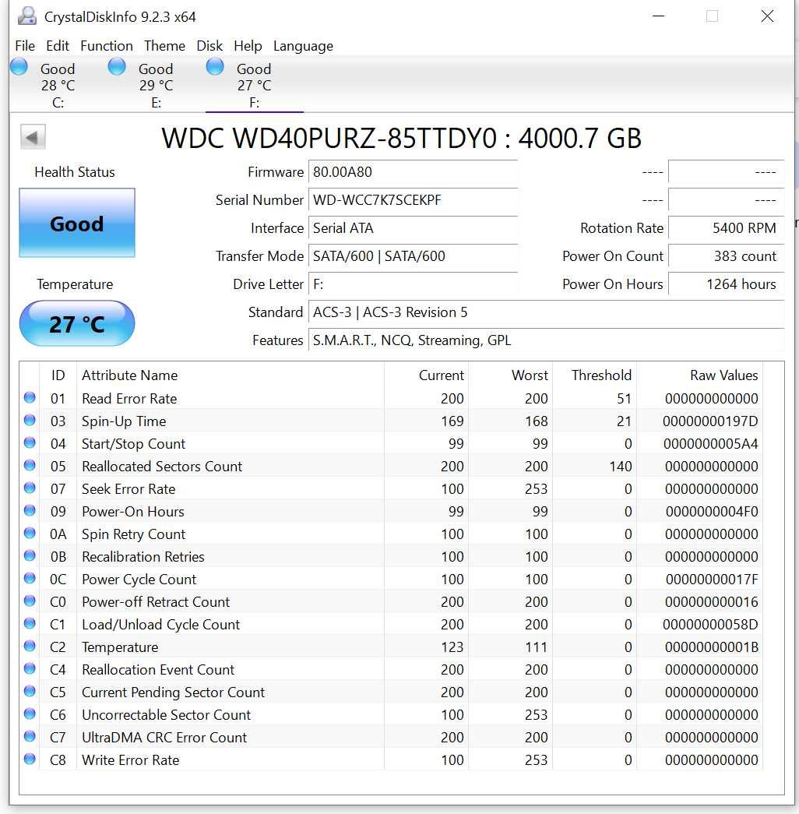
Task: Click the status orb of Spin-Up Time
Action: 30,421
